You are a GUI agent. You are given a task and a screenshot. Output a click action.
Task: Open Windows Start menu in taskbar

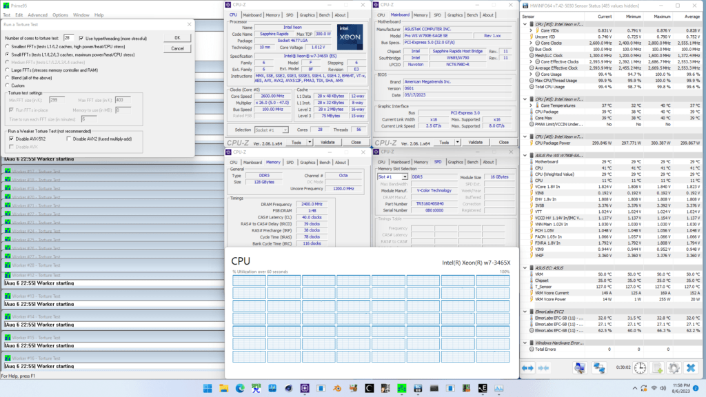pyautogui.click(x=208, y=388)
